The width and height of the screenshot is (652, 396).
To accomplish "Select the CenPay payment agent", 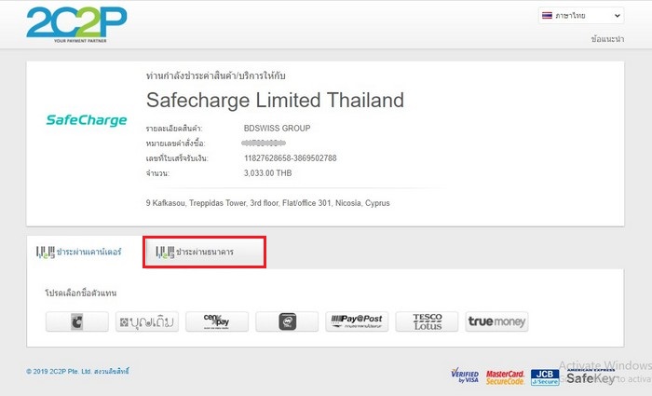I will pos(217,321).
